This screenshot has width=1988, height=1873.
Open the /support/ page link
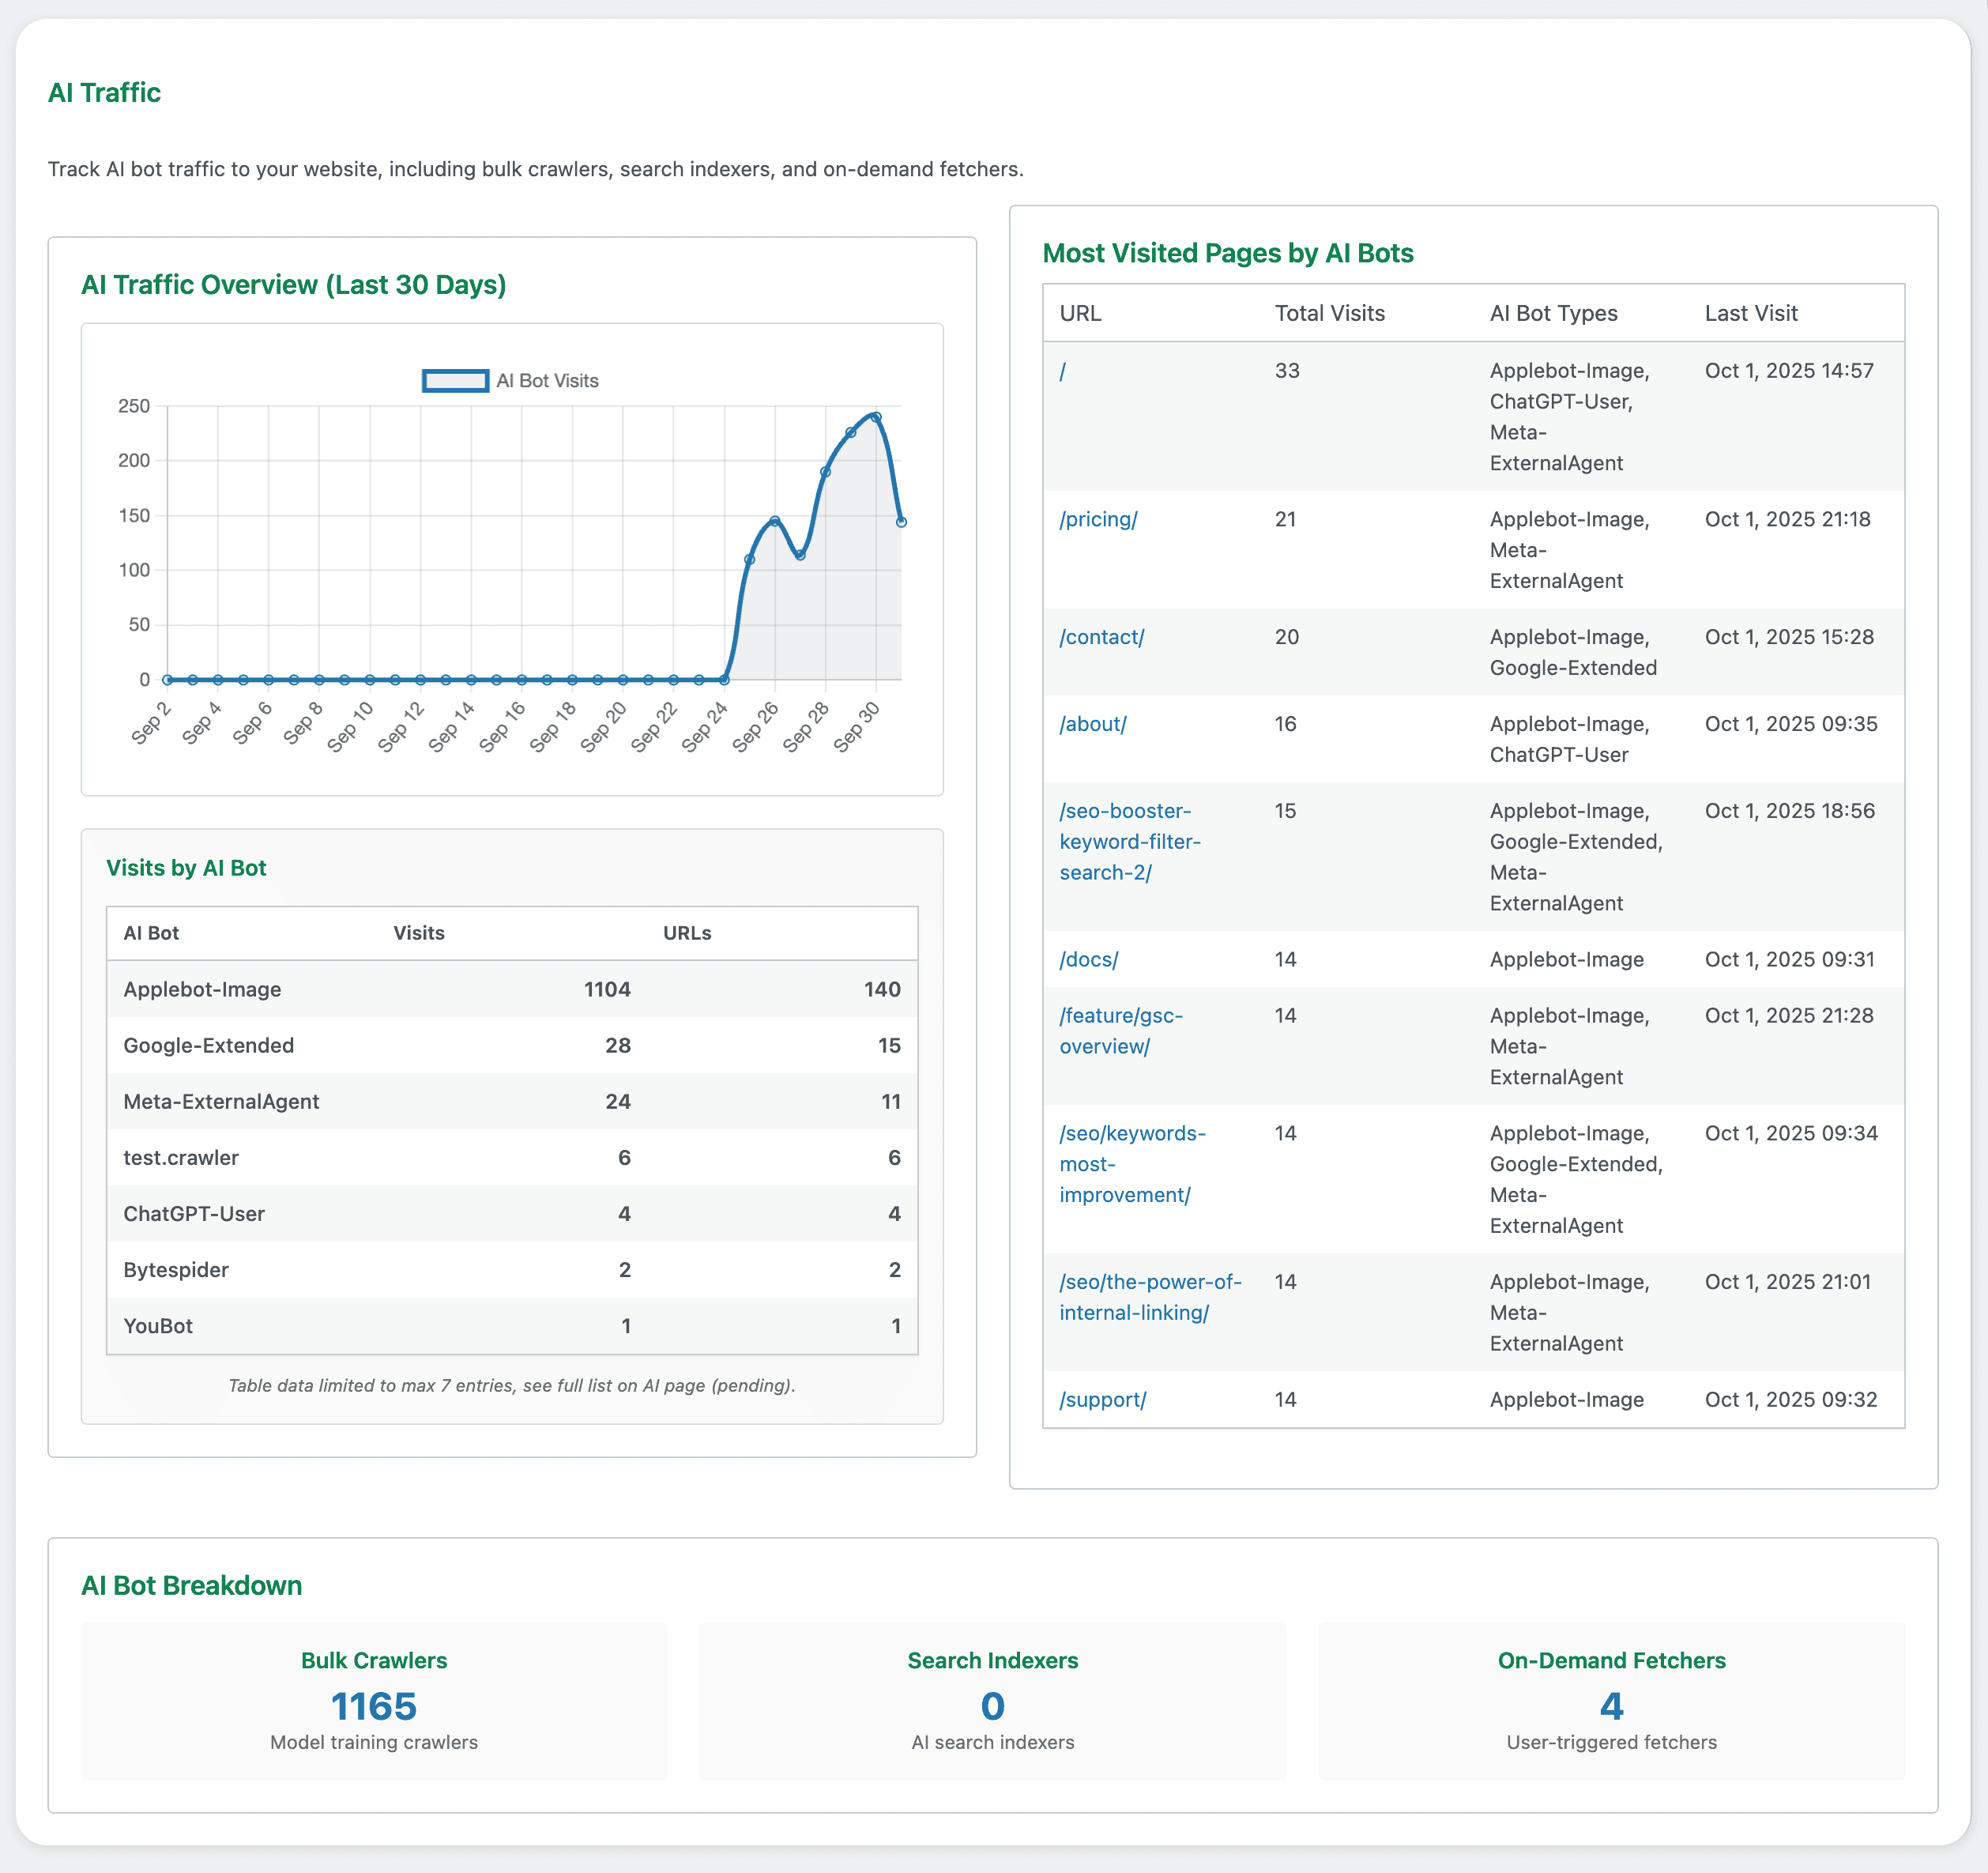tap(1102, 1399)
